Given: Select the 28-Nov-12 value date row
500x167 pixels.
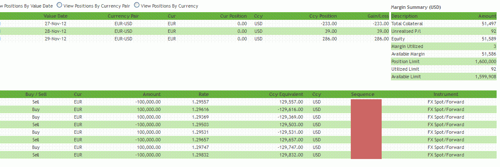Looking at the screenshot, I should pos(194,31).
